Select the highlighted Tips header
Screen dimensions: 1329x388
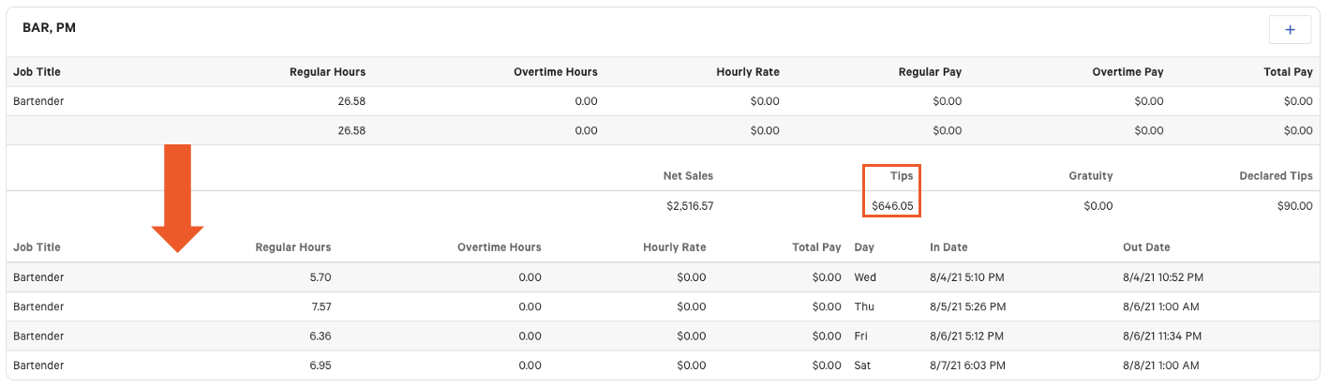click(901, 175)
